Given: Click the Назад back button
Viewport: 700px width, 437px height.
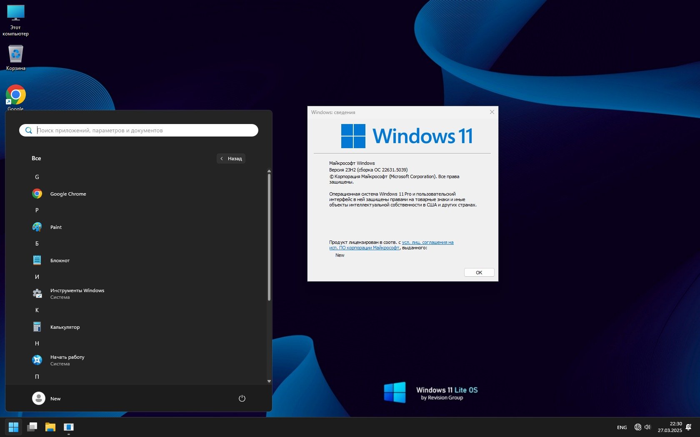Looking at the screenshot, I should click(x=231, y=159).
